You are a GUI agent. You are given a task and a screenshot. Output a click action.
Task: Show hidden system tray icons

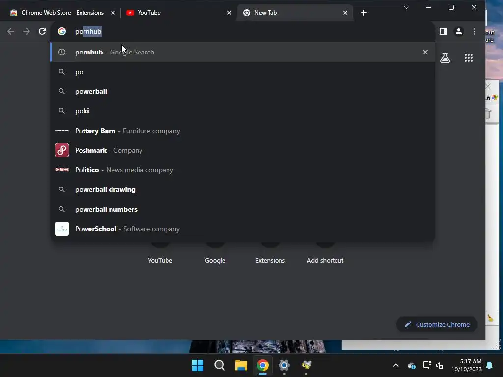396,365
